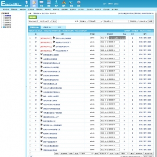Viewport: 157px width, 157px height.
Task: Click document icon in row ID 27
Action: click(54, 42)
